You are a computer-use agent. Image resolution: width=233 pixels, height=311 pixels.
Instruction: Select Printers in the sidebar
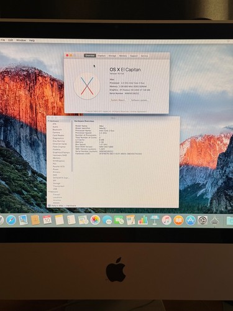[57, 172]
